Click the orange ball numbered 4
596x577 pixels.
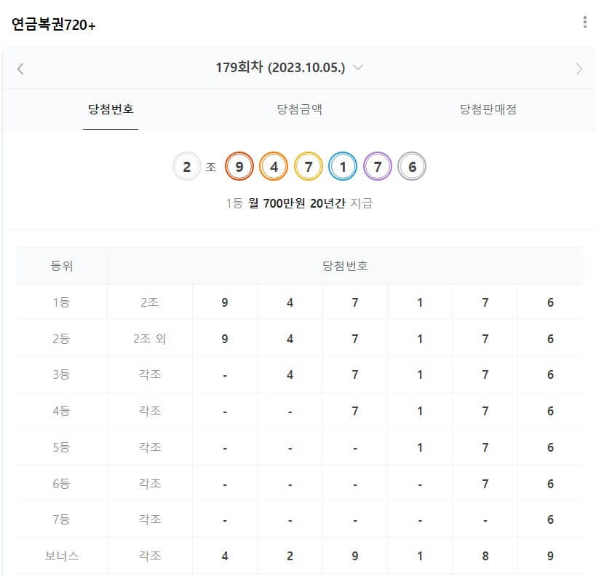point(274,166)
